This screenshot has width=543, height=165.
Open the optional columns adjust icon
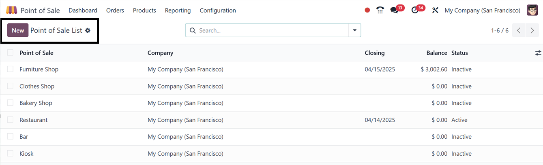coord(538,53)
